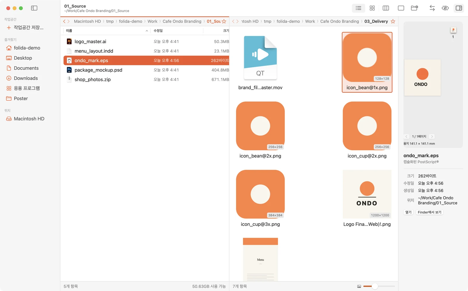Star the 01_Source folder as favorite
The image size is (468, 291).
[x=224, y=21]
